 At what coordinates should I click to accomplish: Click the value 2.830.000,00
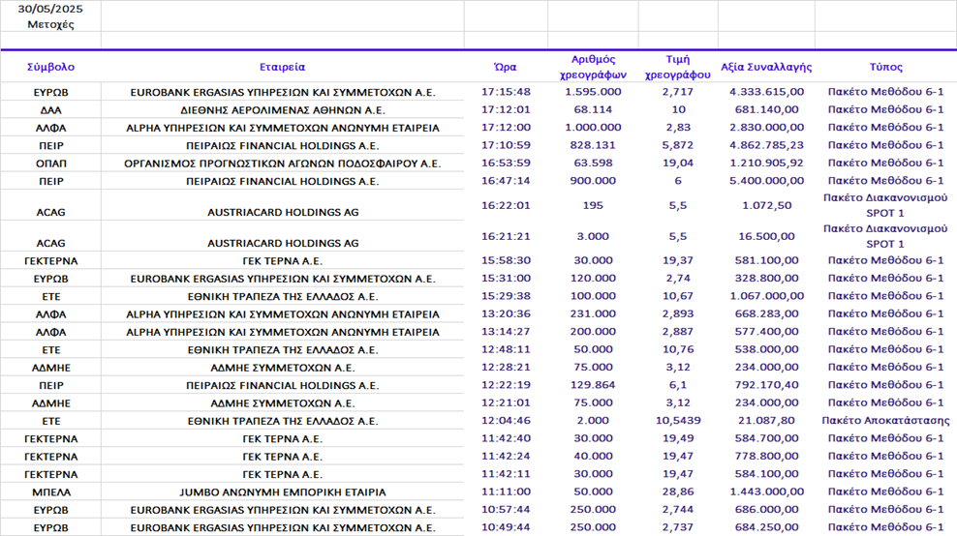click(x=766, y=128)
